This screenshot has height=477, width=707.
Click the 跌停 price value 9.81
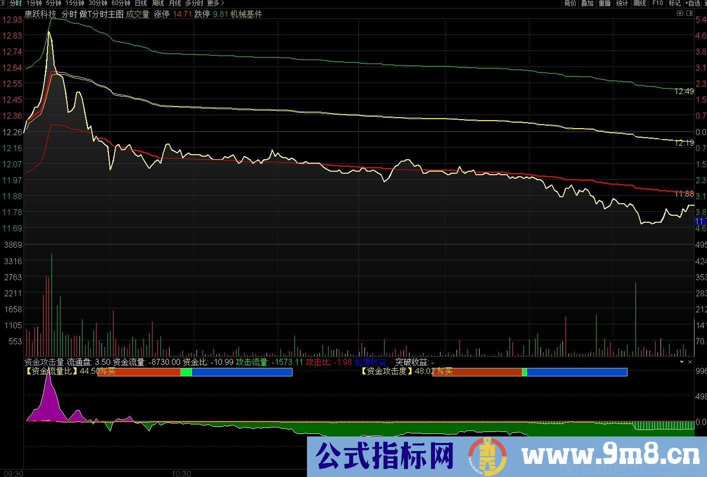tap(220, 14)
